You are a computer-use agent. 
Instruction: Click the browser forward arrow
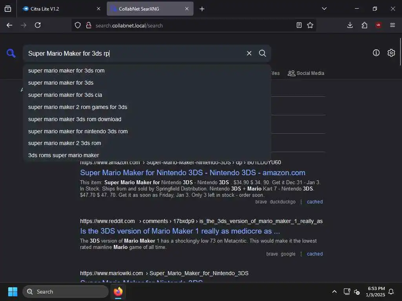23,25
